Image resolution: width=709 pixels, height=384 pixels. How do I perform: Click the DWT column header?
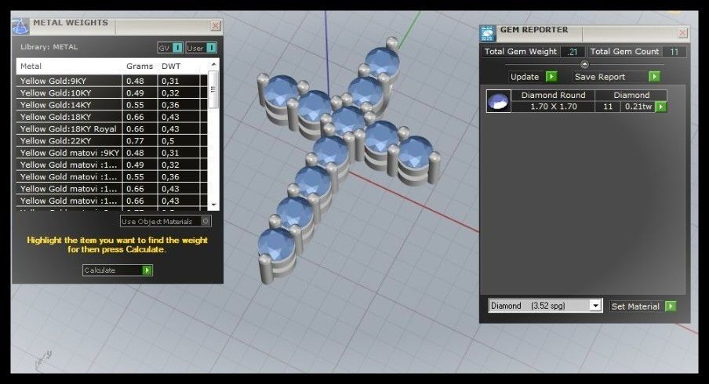tap(171, 66)
